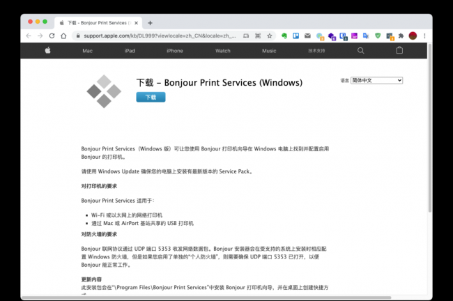453x301 pixels.
Task: Open the Apple site search
Action: tap(360, 51)
